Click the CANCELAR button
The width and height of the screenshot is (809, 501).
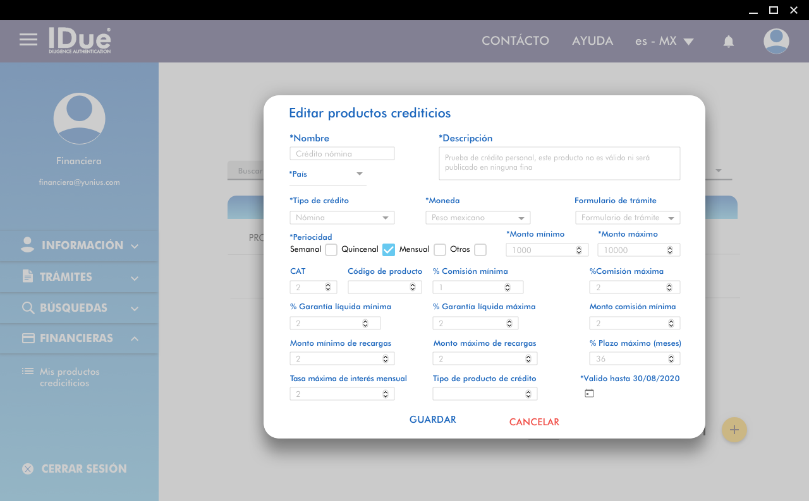click(534, 422)
